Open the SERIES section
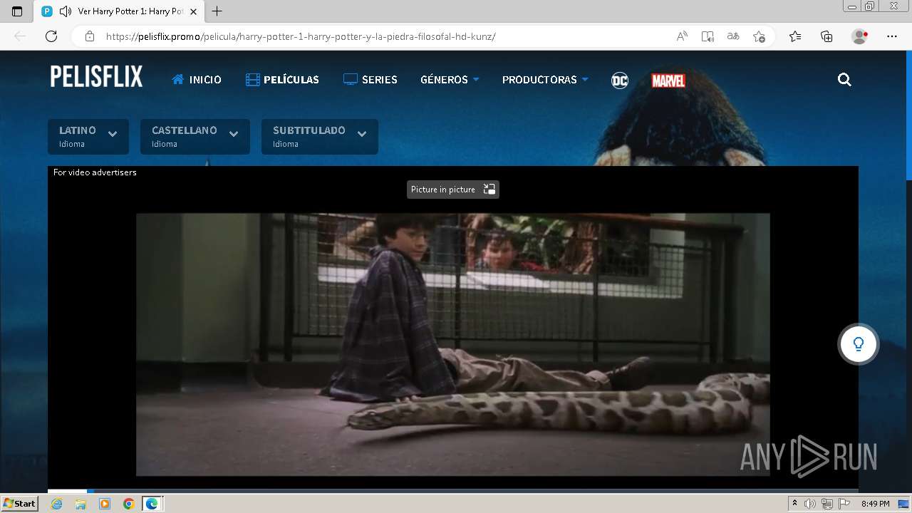This screenshot has width=912, height=513. pyautogui.click(x=370, y=80)
